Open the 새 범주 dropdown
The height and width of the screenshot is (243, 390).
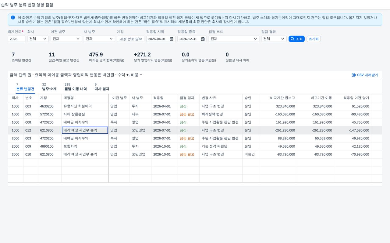pos(99,39)
